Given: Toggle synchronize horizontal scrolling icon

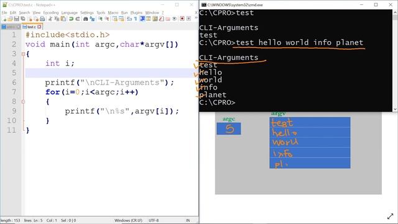Looking at the screenshot, I should (x=121, y=19).
